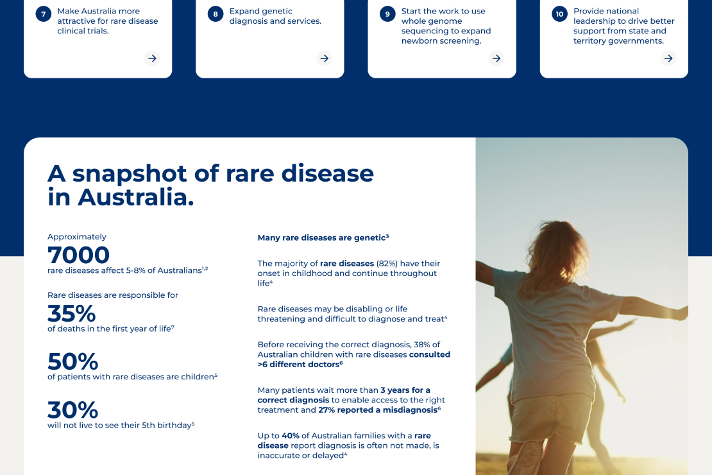Select the number 8 badge
The image size is (712, 475).
216,14
